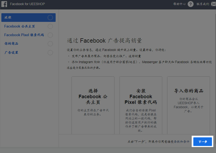Click status circle beside Facebook Pixel 像素代码
The height and width of the screenshot is (153, 216).
(50, 35)
